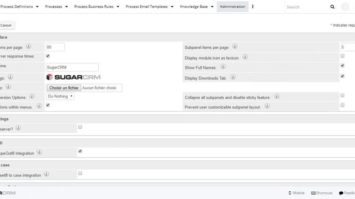
Task: Click the items per page field
Action: click(55, 47)
